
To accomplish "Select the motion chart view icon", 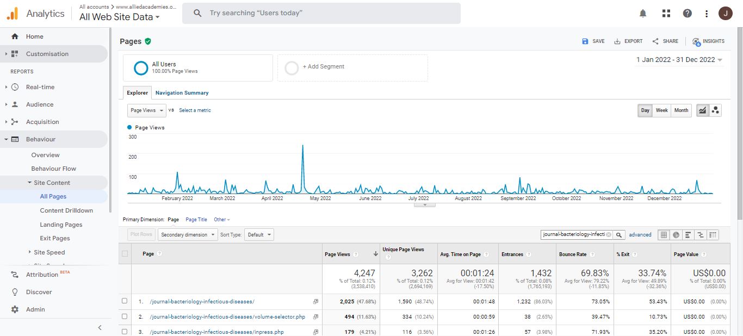I will [x=715, y=110].
